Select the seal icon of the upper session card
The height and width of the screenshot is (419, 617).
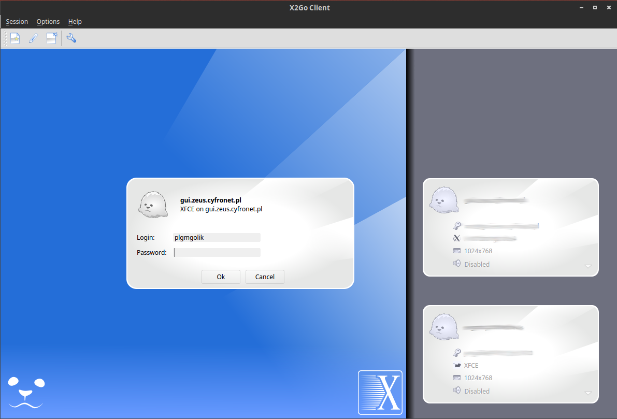pos(444,200)
